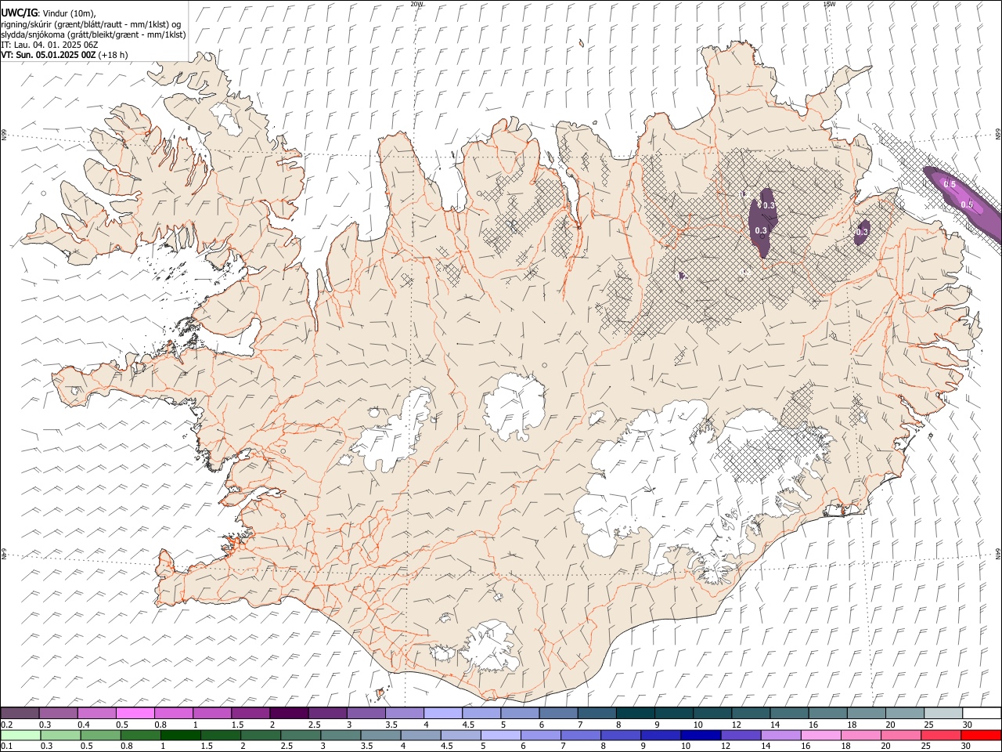
Task: Click the 'slydda/snjókoma' legend description line
Action: click(x=93, y=34)
